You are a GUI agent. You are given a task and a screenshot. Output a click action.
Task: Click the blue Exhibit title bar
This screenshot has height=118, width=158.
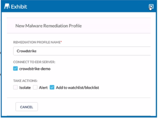[79, 7]
